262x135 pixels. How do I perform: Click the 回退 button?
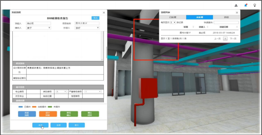(x=58, y=125)
